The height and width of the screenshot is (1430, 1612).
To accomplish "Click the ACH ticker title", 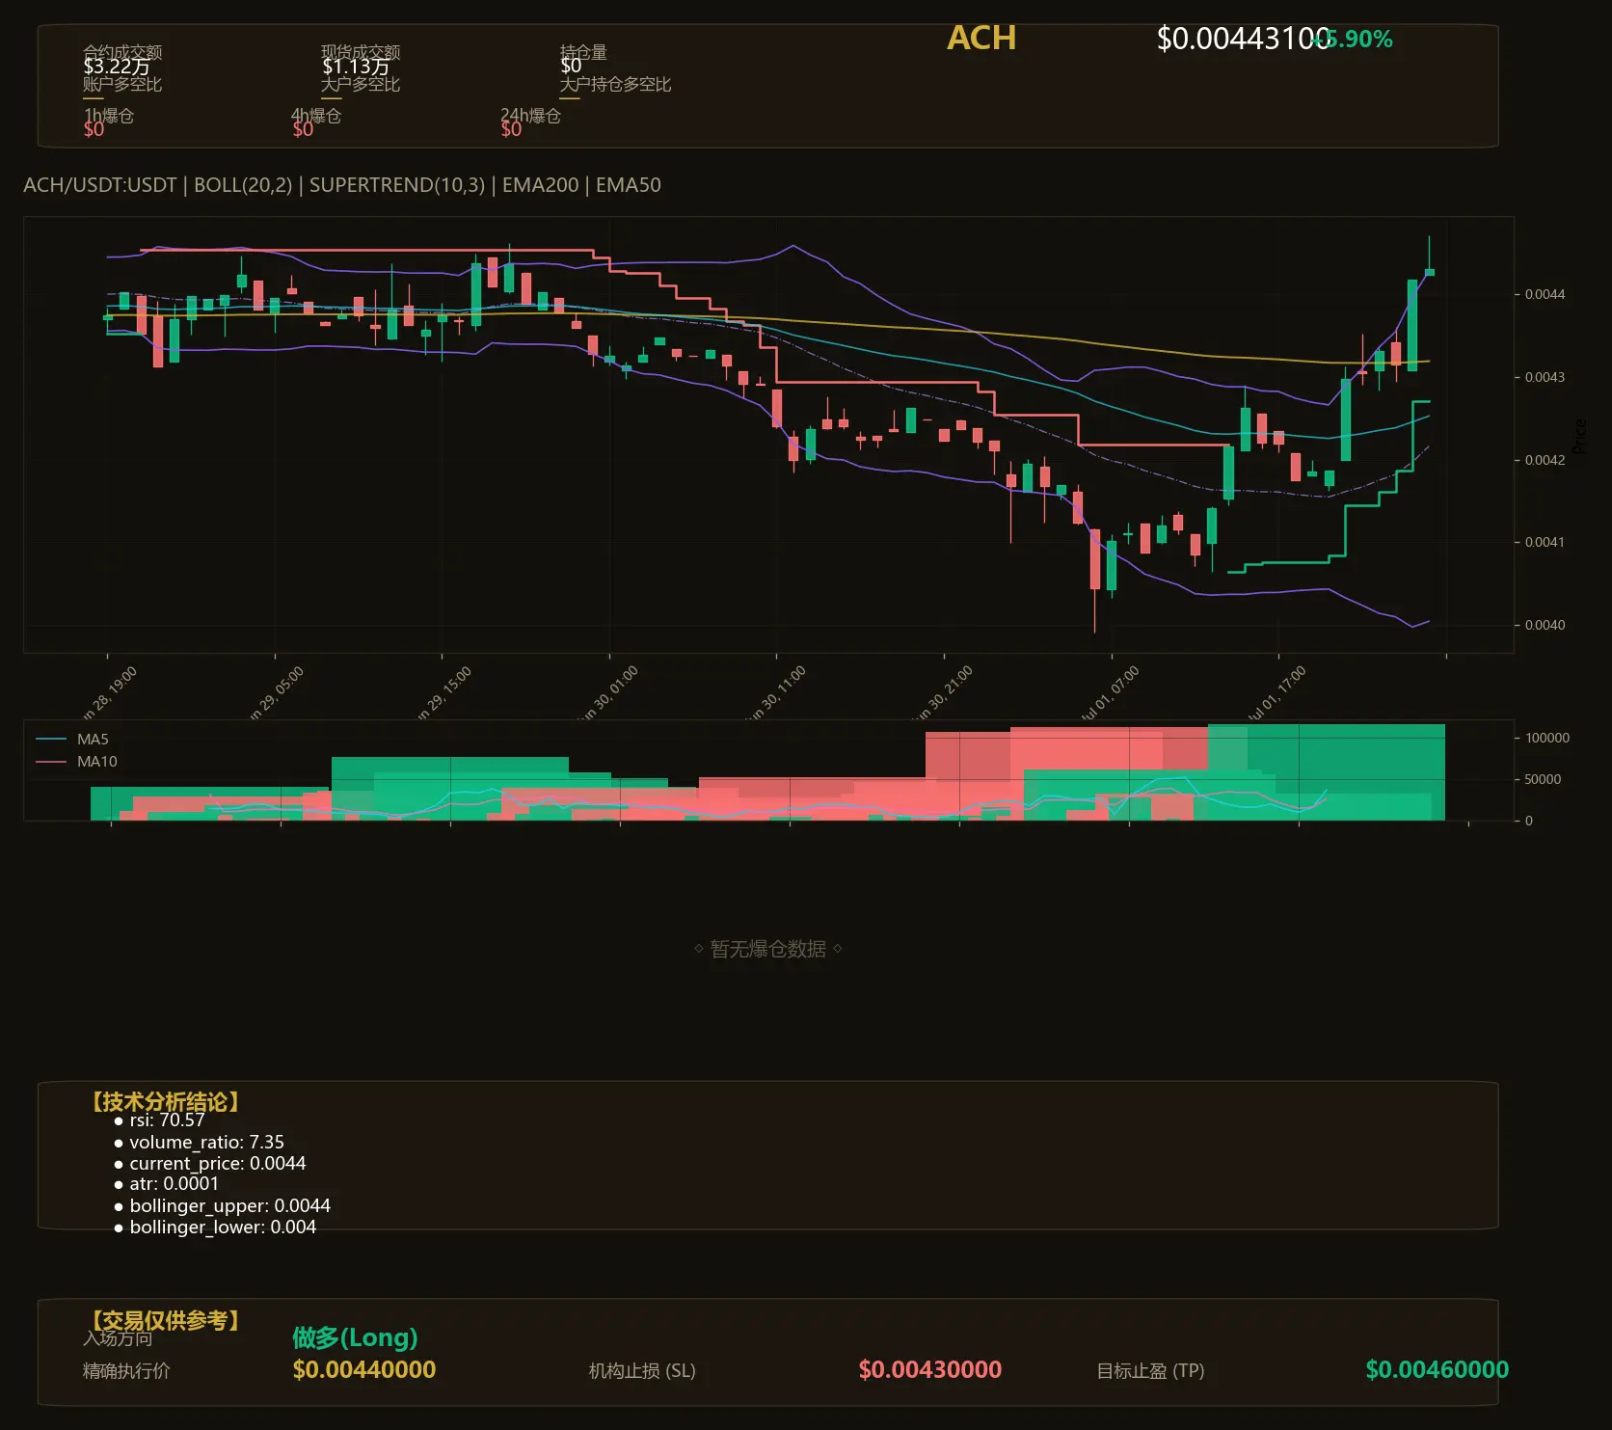I will [x=981, y=38].
